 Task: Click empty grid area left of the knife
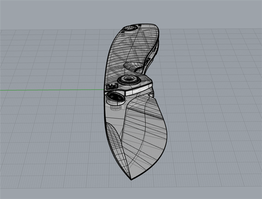pos(49,131)
